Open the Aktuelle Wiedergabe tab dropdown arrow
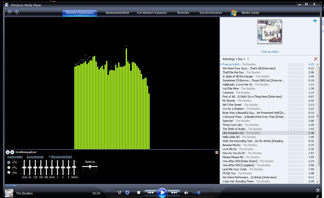Screen dimensions: 324x198 tap(80, 16)
